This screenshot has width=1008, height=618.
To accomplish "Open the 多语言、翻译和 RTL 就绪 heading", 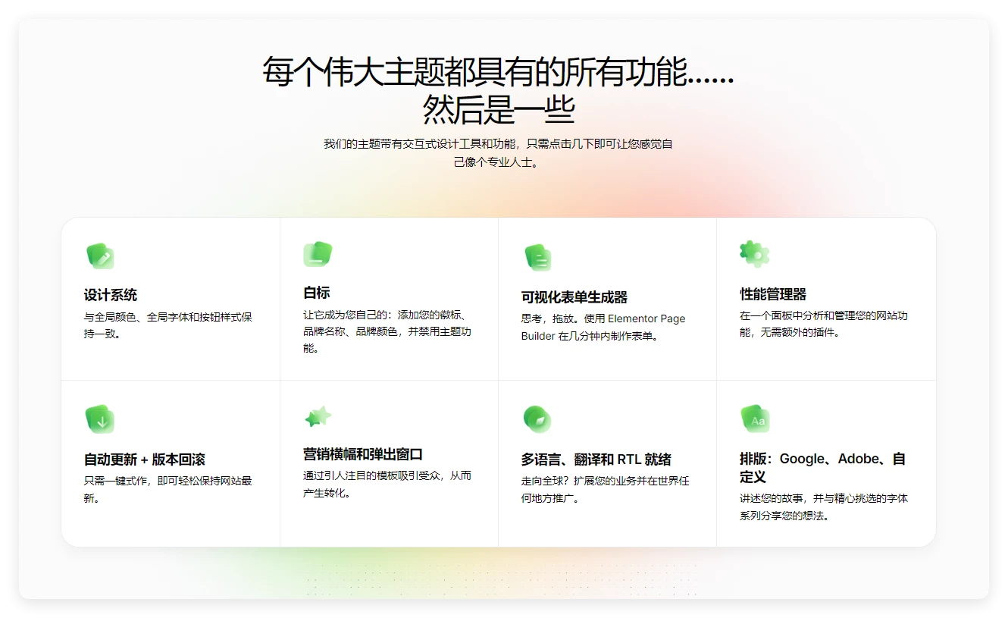I will (596, 460).
